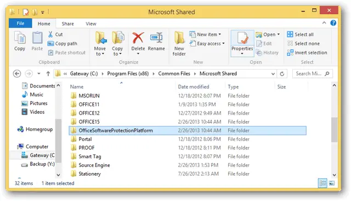Refresh the current folder view
This screenshot has width=351, height=201.
click(x=282, y=73)
